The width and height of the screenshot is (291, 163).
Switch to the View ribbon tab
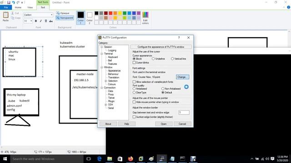click(x=30, y=7)
